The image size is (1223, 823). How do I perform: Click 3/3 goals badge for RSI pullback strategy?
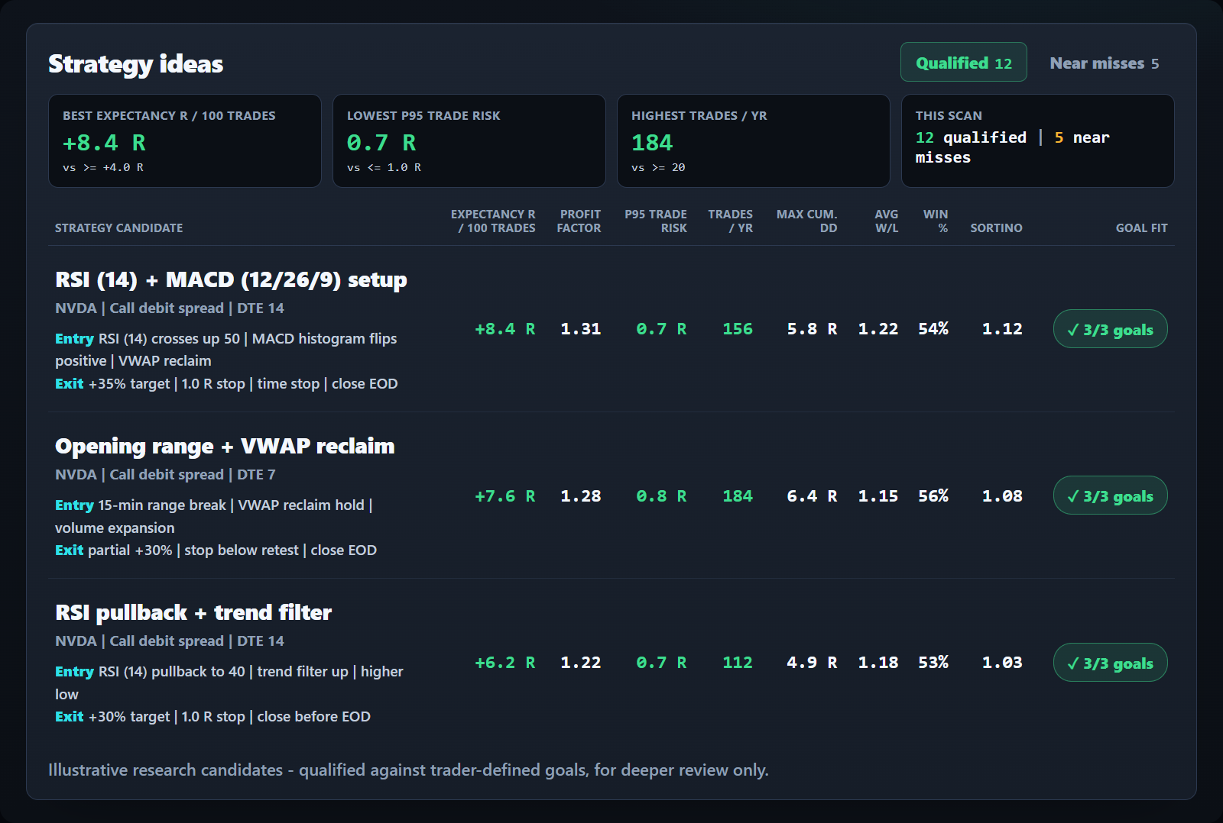(x=1110, y=663)
